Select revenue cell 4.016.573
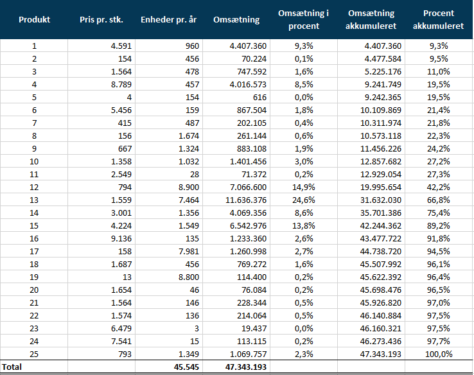474x375 pixels. click(x=248, y=84)
